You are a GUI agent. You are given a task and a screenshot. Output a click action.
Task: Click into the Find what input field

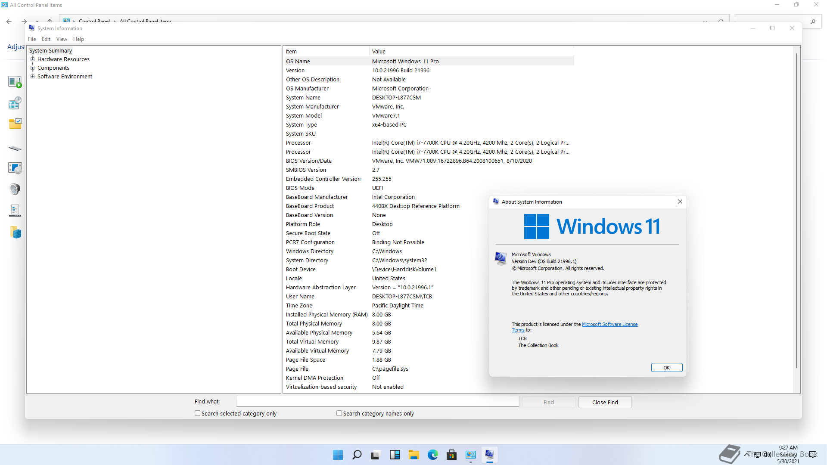(377, 401)
